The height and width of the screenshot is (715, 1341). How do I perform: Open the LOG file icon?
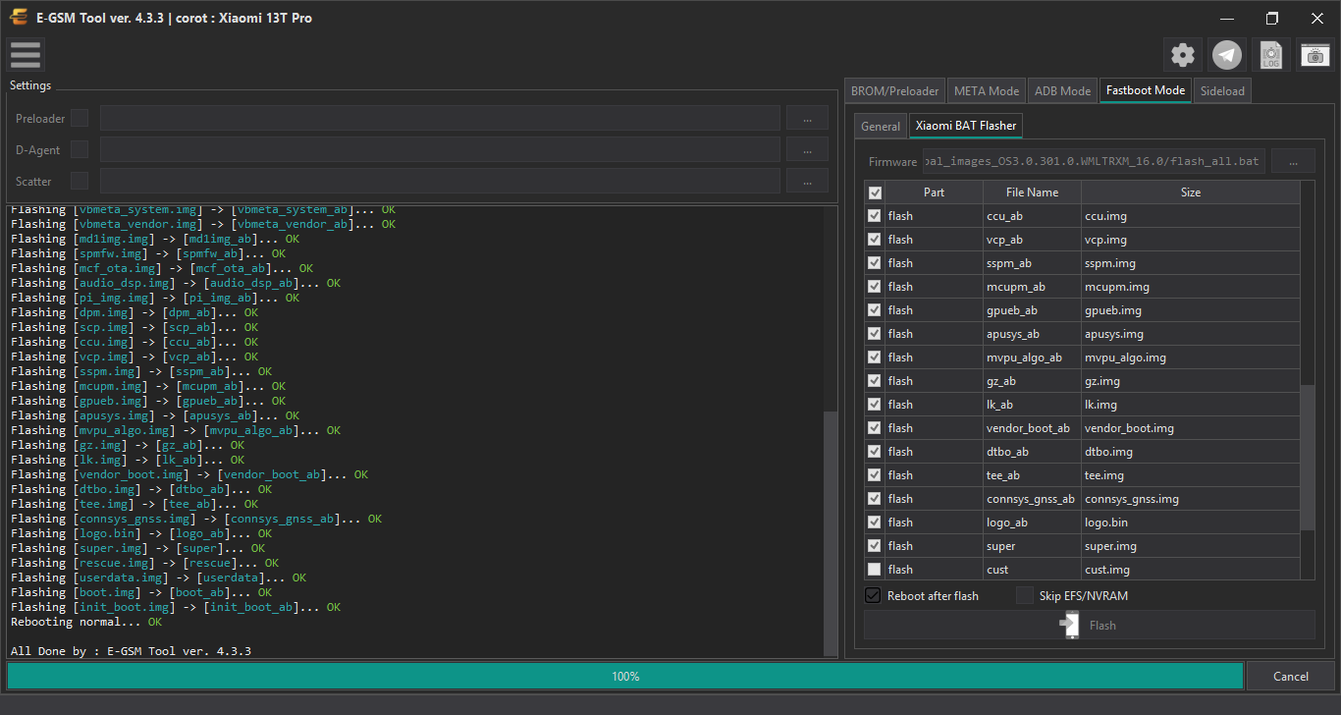point(1271,55)
